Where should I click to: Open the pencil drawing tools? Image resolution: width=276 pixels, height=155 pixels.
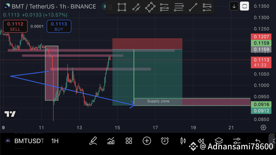[x=93, y=141]
